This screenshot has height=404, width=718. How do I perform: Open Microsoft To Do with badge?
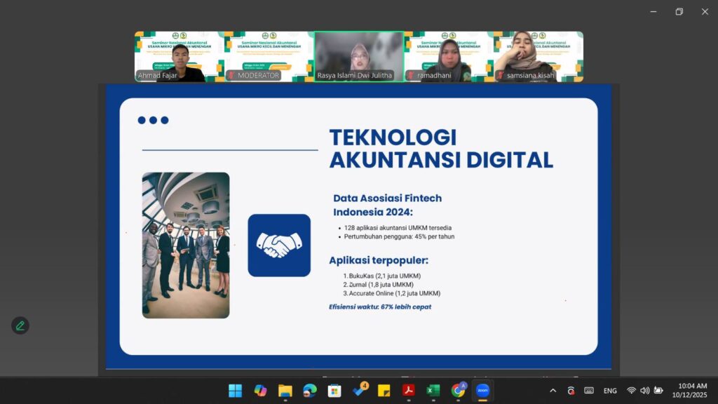pos(360,390)
